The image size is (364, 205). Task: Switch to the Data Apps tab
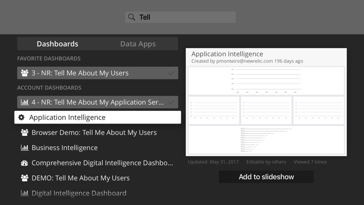138,44
